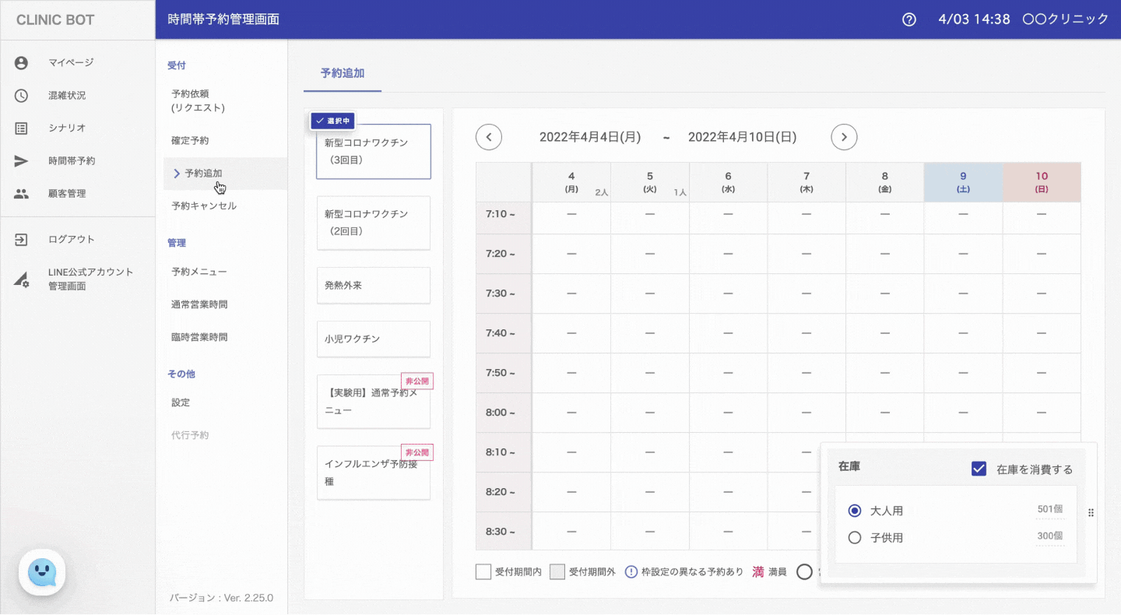Click the clock icon for 混雑状況

coord(21,96)
